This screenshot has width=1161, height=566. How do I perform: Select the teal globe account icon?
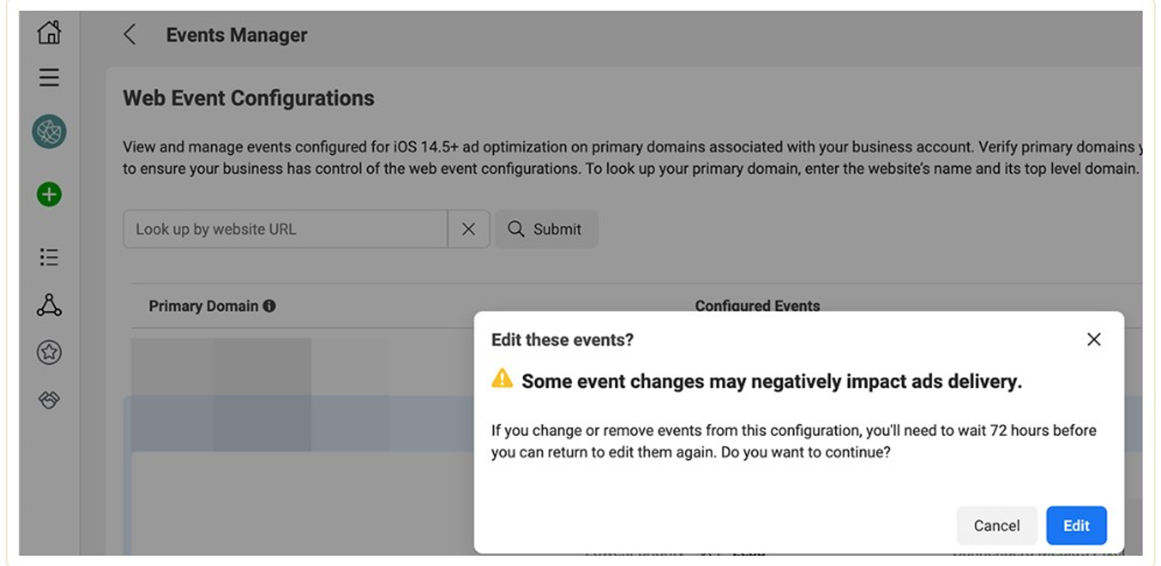pyautogui.click(x=49, y=132)
